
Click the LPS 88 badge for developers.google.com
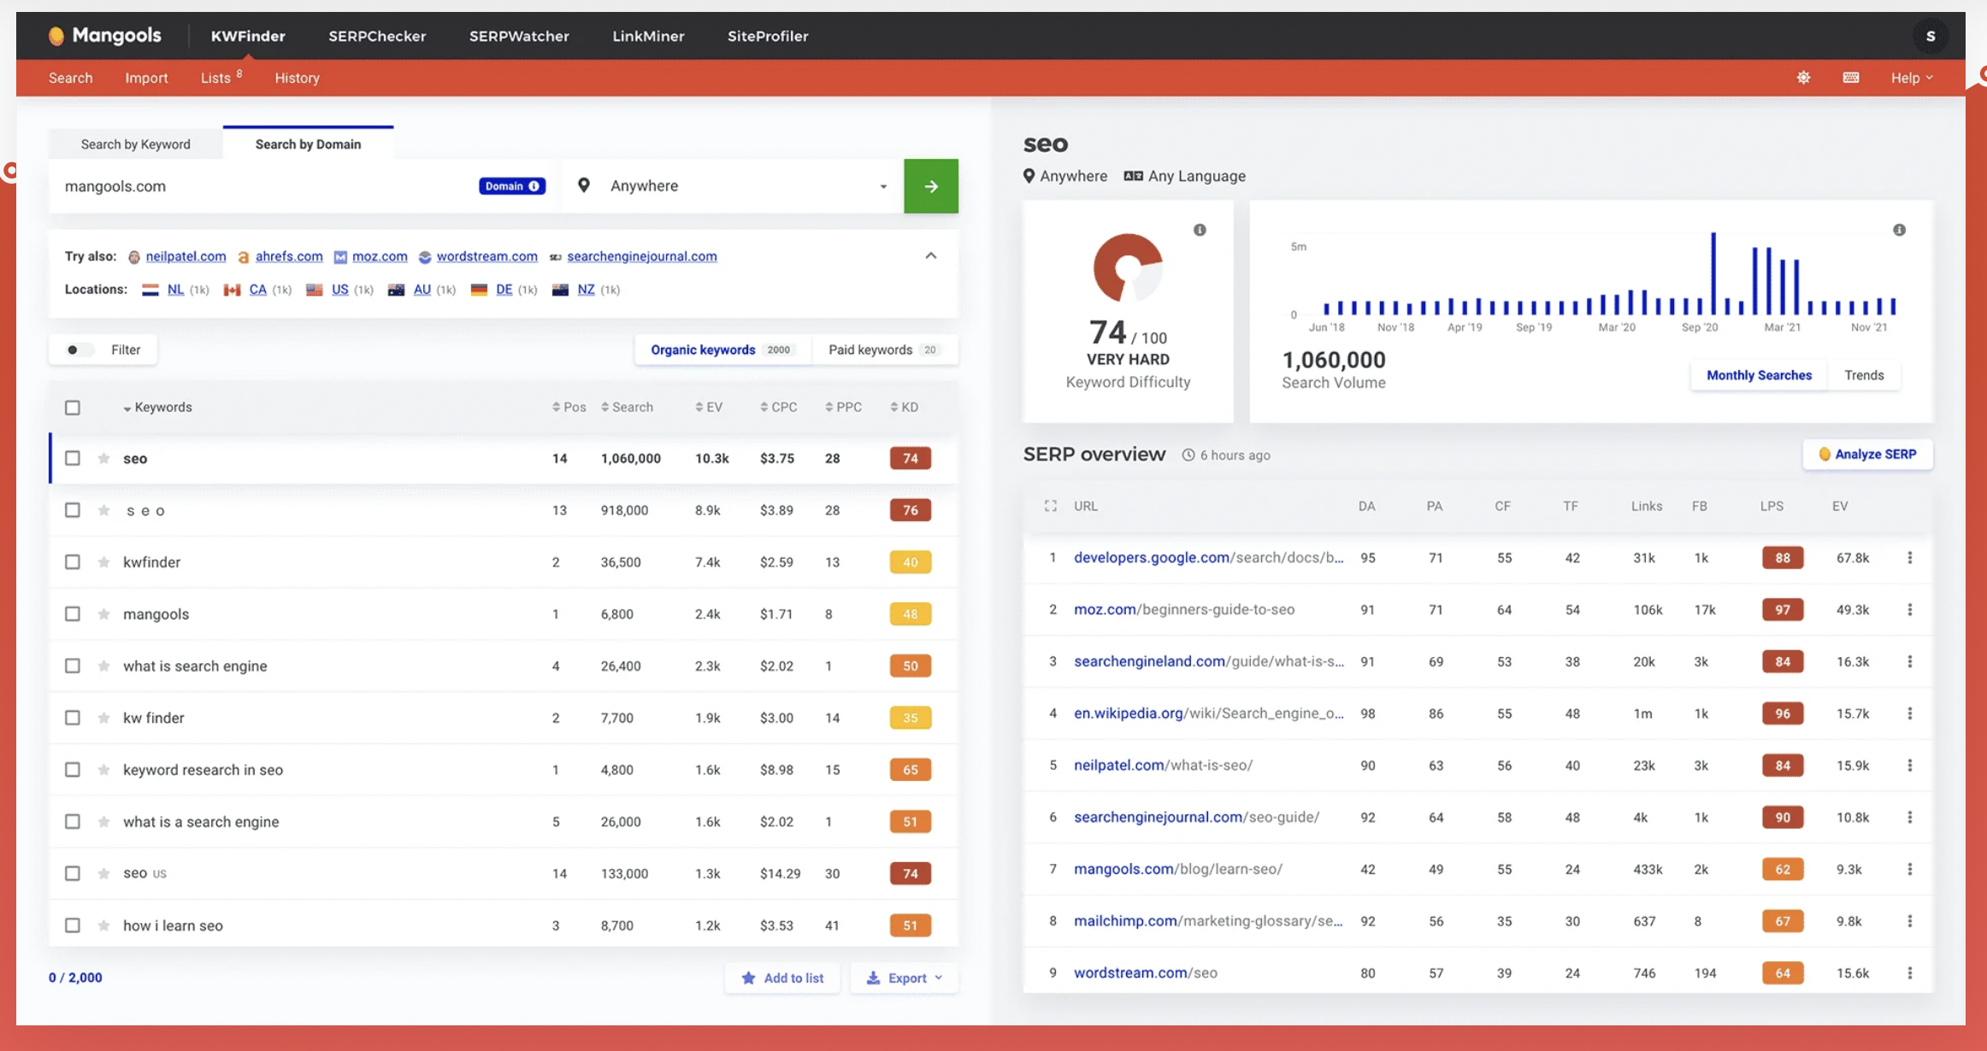point(1783,558)
